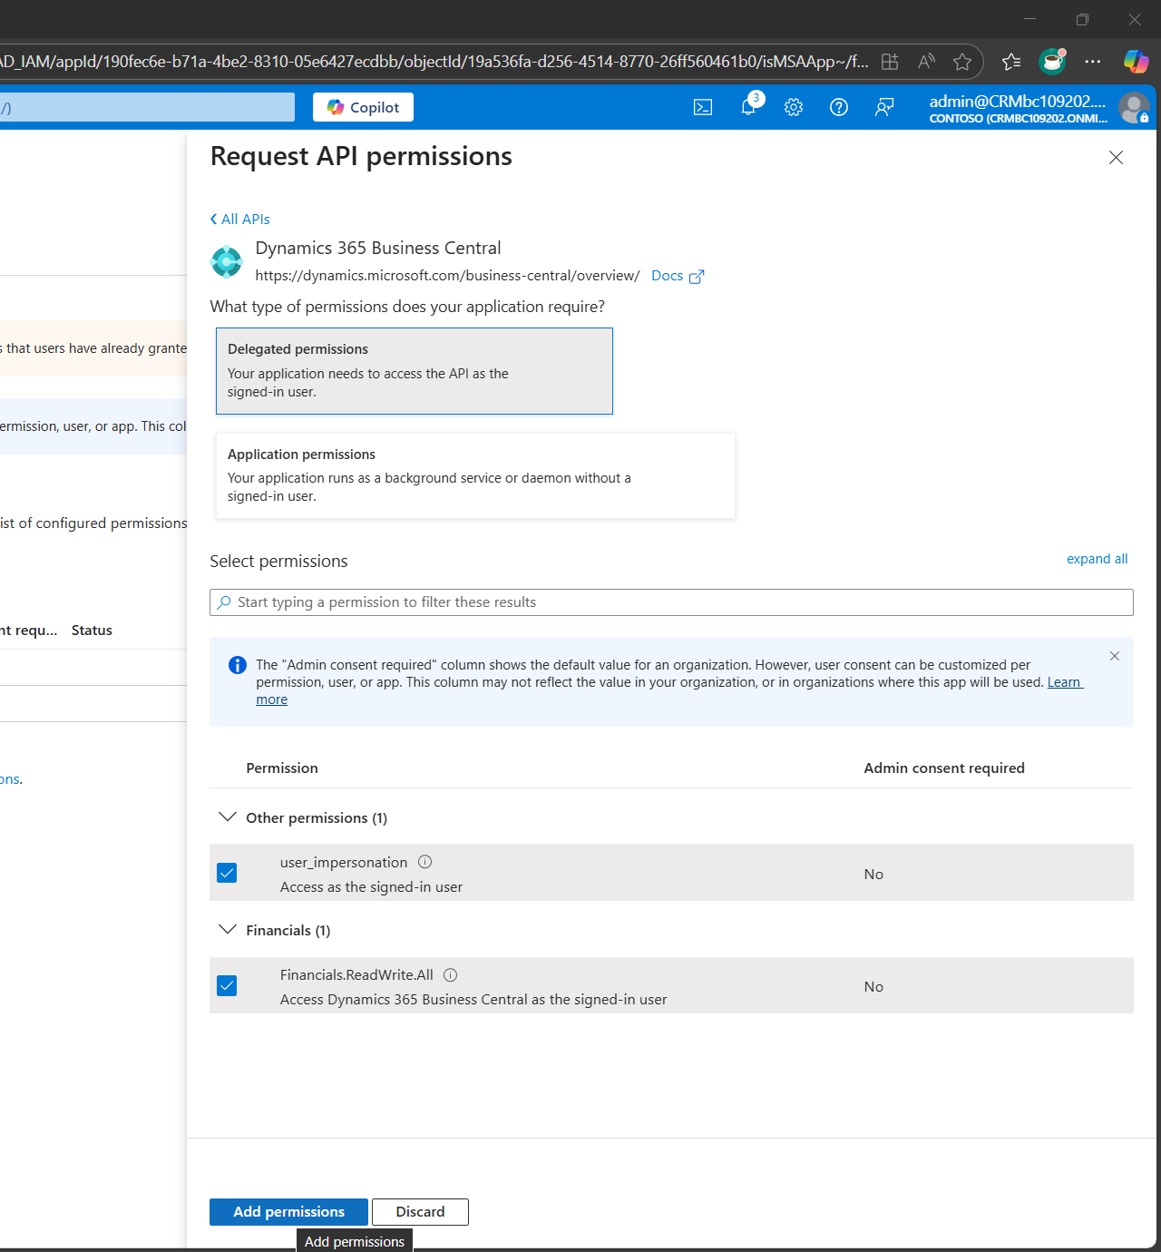Dismiss the Admin consent info banner
The image size is (1161, 1252).
click(x=1115, y=656)
